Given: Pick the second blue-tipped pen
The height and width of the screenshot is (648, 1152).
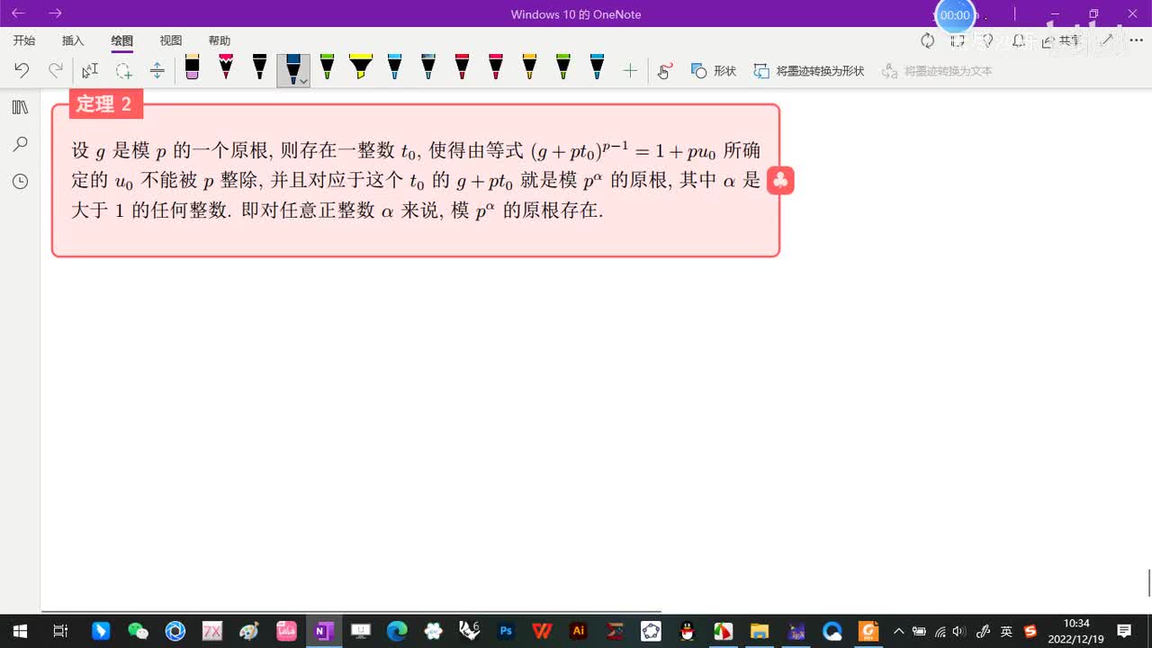Looking at the screenshot, I should pyautogui.click(x=428, y=67).
